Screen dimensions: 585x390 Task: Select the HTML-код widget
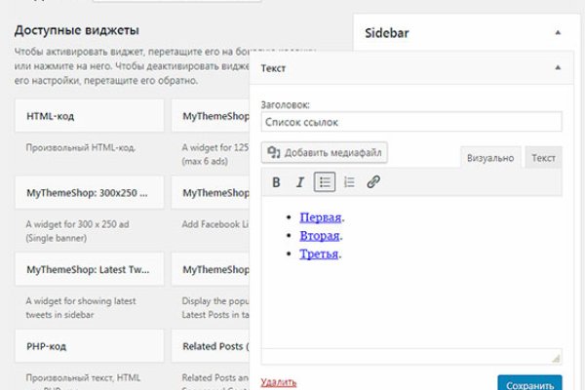coord(89,116)
